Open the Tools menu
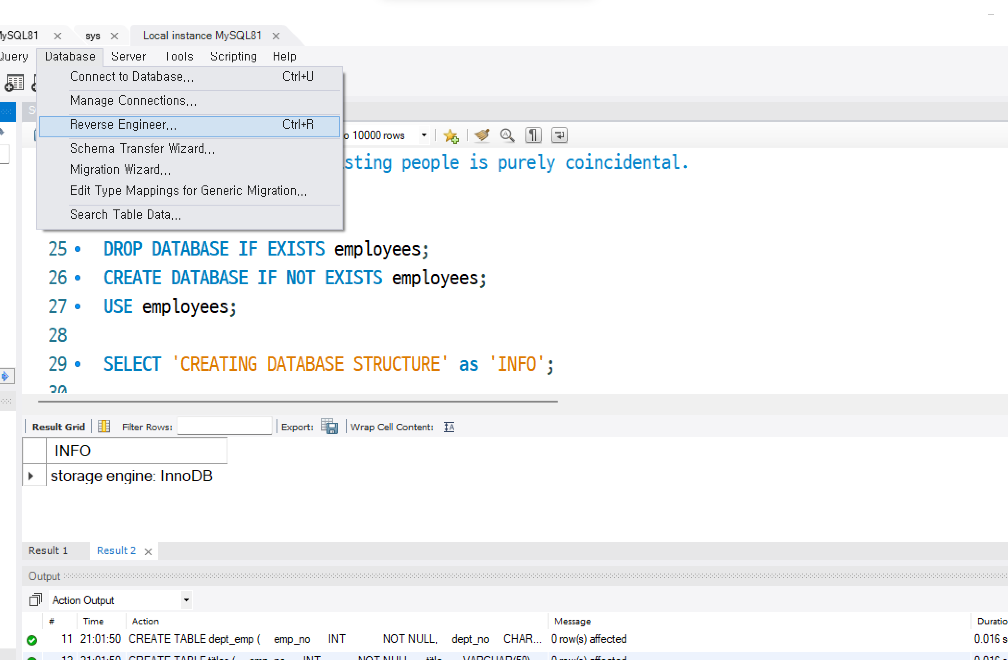The height and width of the screenshot is (660, 1008). [x=179, y=56]
